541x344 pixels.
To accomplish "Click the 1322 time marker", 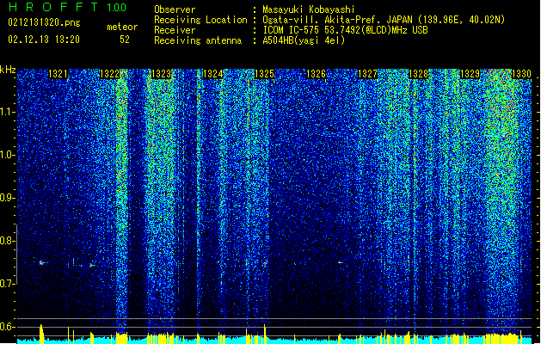I will 109,74.
